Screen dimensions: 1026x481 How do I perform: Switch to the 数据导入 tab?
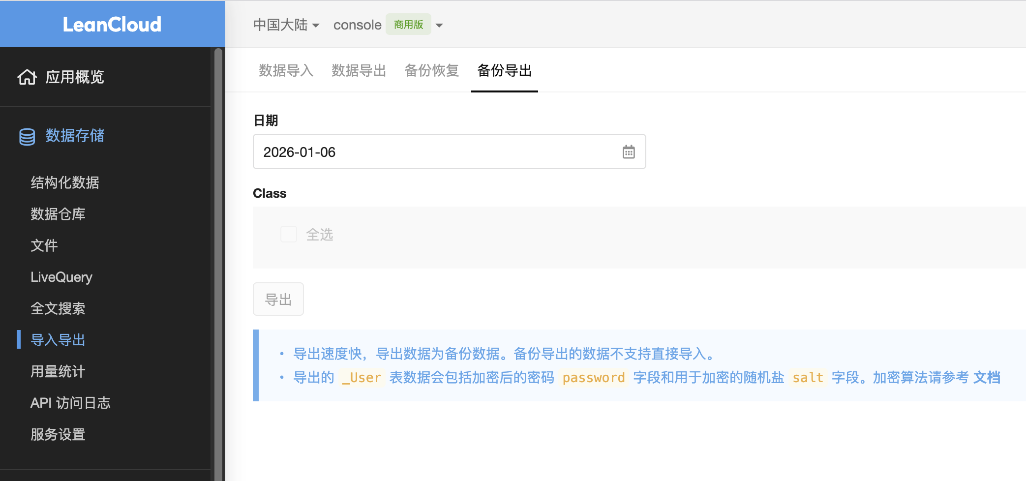[x=286, y=70]
